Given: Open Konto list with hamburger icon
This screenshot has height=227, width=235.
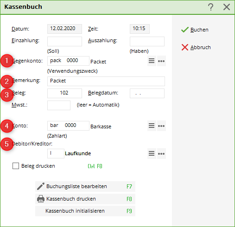Looking at the screenshot, I should (x=152, y=126).
